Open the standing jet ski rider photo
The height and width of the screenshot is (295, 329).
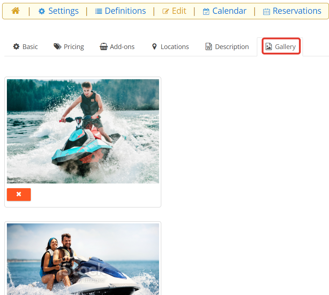(83, 131)
